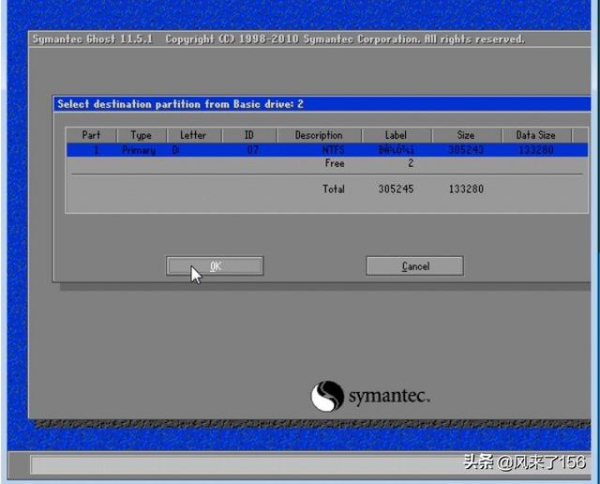
Task: Click the Symantec Ghost 11.5.1 title text
Action: 93,39
